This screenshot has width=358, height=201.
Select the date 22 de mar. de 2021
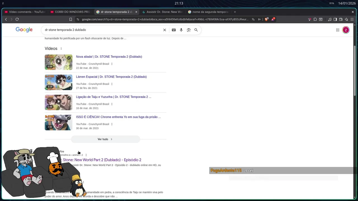click(87, 68)
